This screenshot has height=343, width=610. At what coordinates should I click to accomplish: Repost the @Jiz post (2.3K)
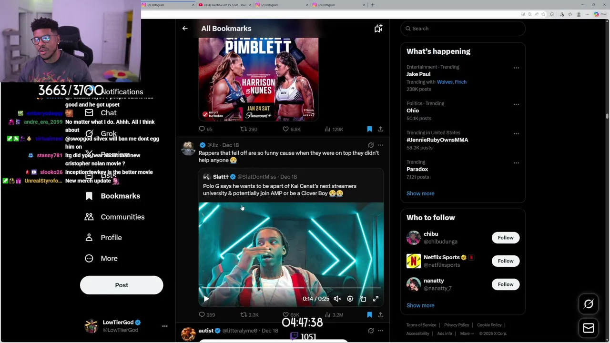pyautogui.click(x=249, y=314)
